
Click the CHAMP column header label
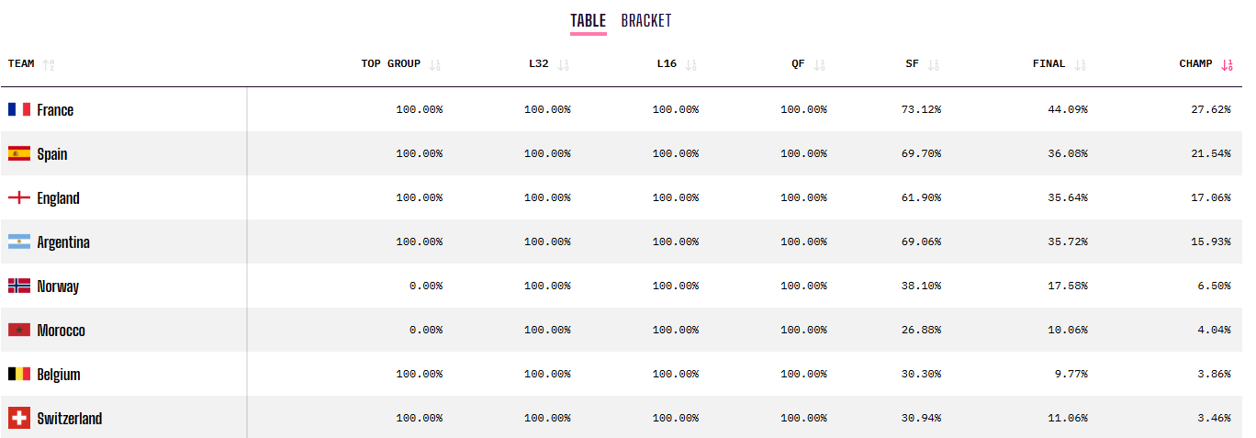coord(1195,64)
